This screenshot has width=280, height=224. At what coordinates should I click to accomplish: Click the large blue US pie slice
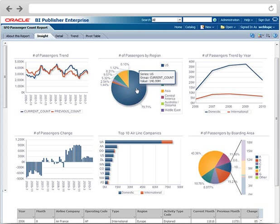pos(128,96)
